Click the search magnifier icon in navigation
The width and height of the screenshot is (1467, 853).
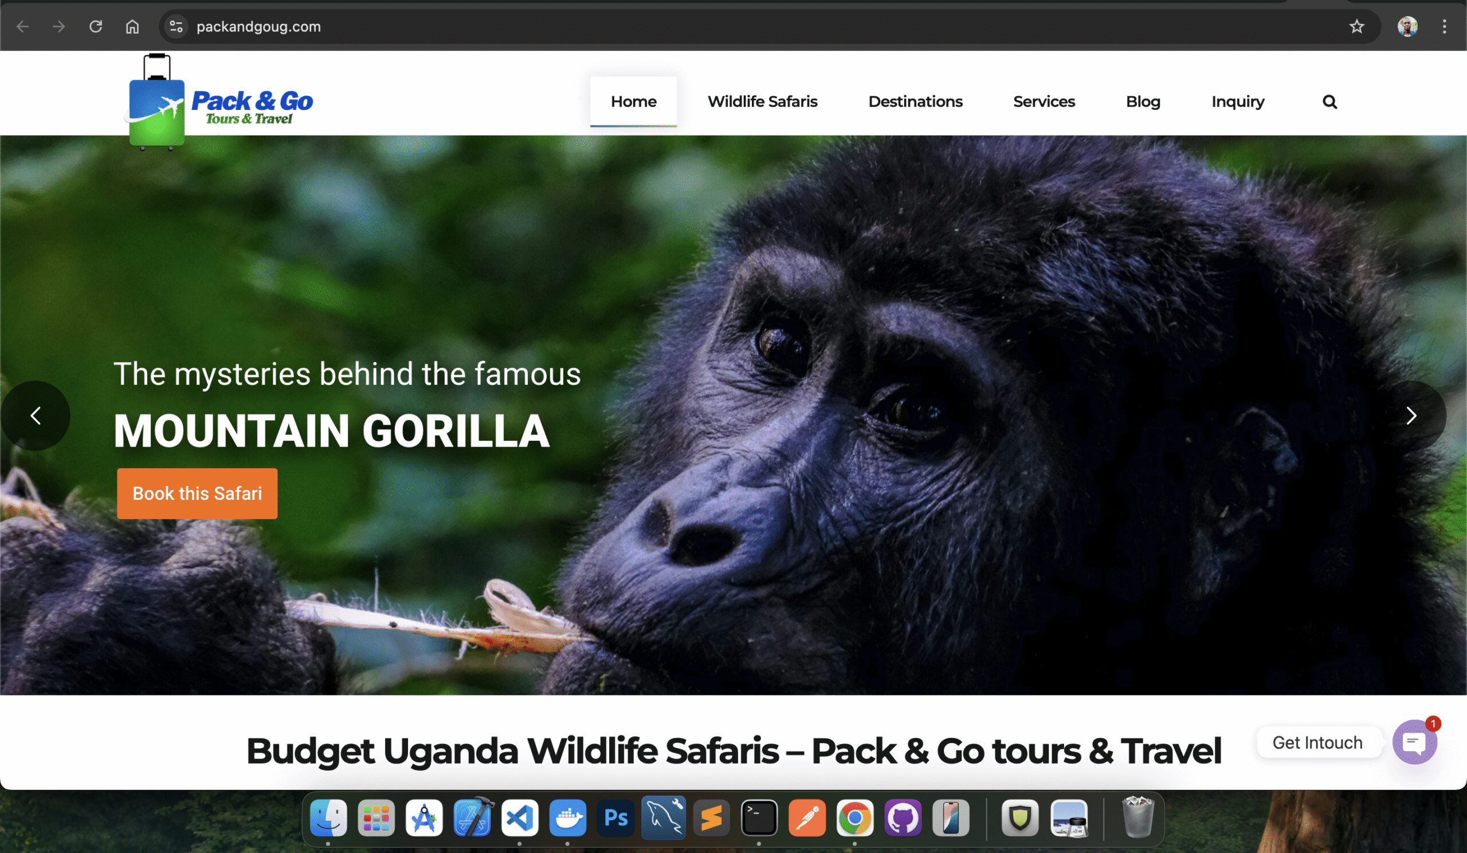[1329, 102]
